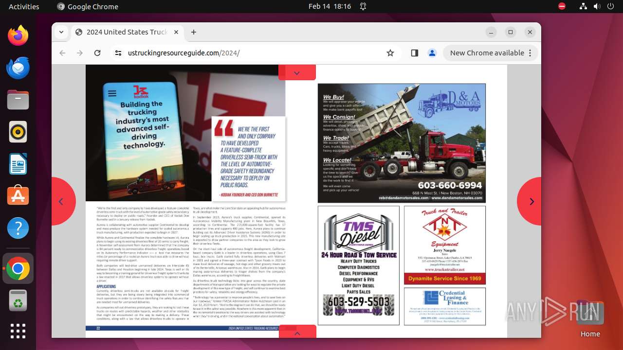This screenshot has width=623, height=350.
Task: Open the volume indicator
Action: (597, 6)
